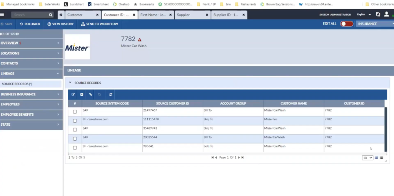Click the View History button
Screen dimensions: 394x196
point(60,24)
